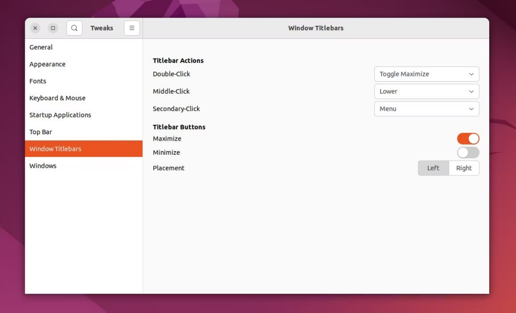Image resolution: width=516 pixels, height=313 pixels.
Task: Click the Placement label
Action: coord(168,168)
